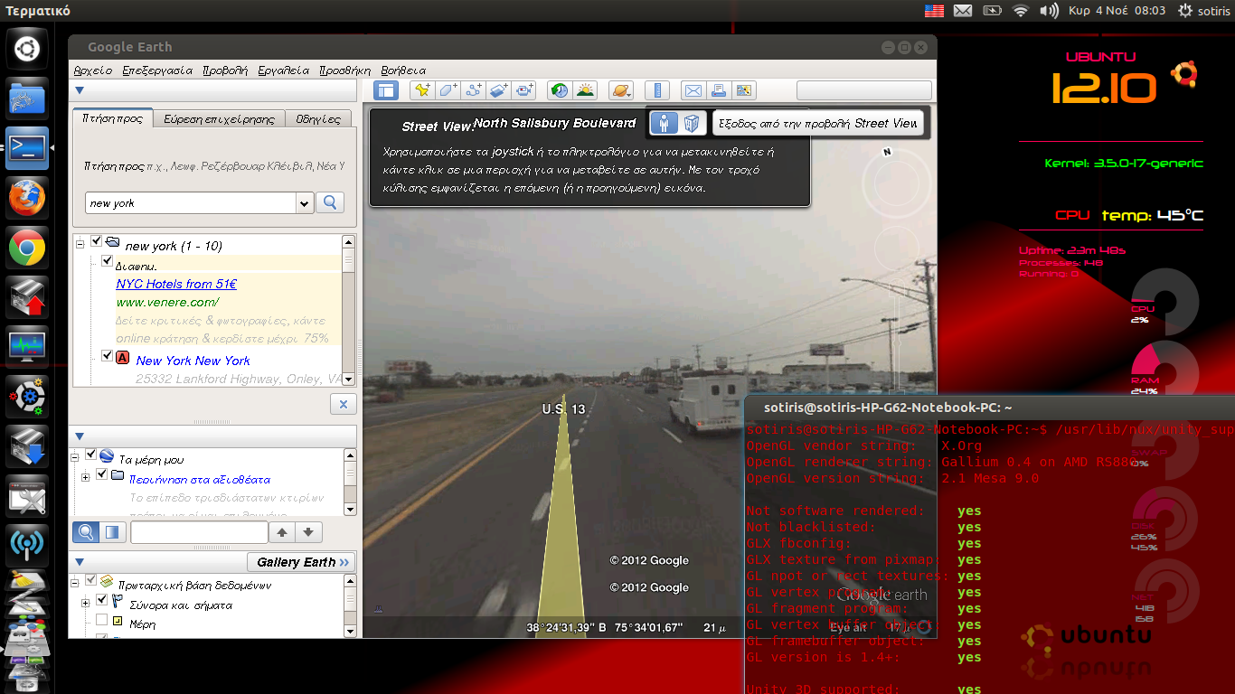Switch to the 'Εύρεση επιχείρησης' tab

point(219,118)
